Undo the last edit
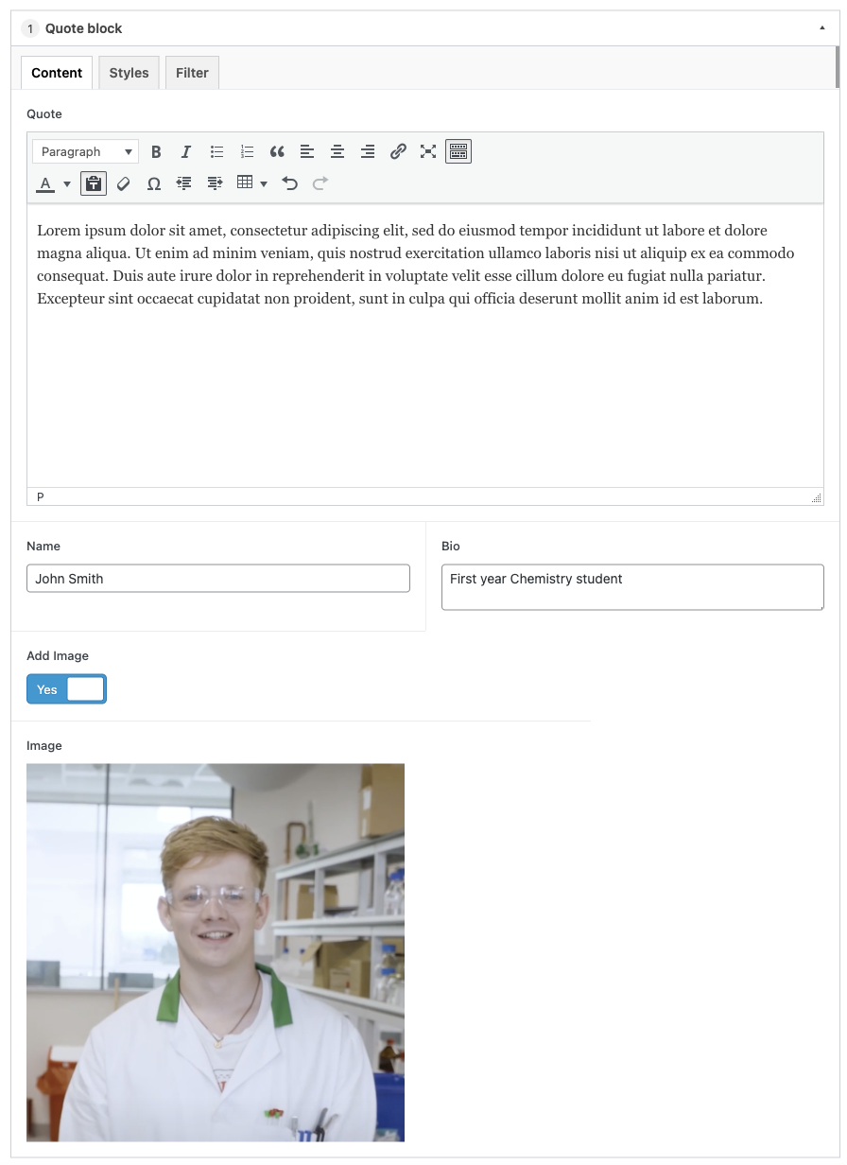847x1165 pixels. [290, 183]
